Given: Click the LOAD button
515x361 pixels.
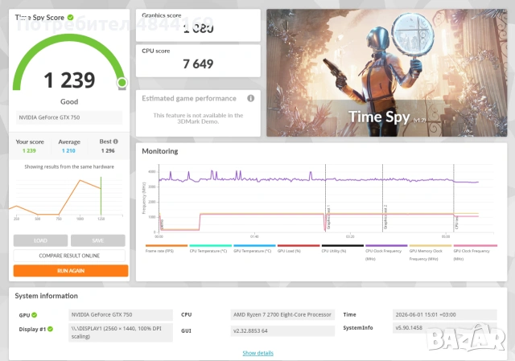Looking at the screenshot, I should [40, 240].
